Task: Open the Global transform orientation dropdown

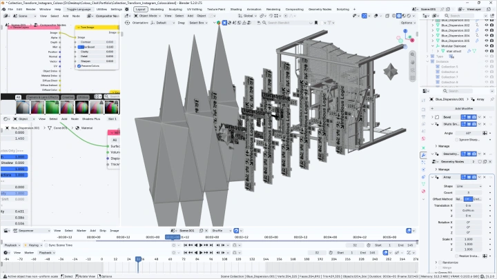Action: [248, 15]
